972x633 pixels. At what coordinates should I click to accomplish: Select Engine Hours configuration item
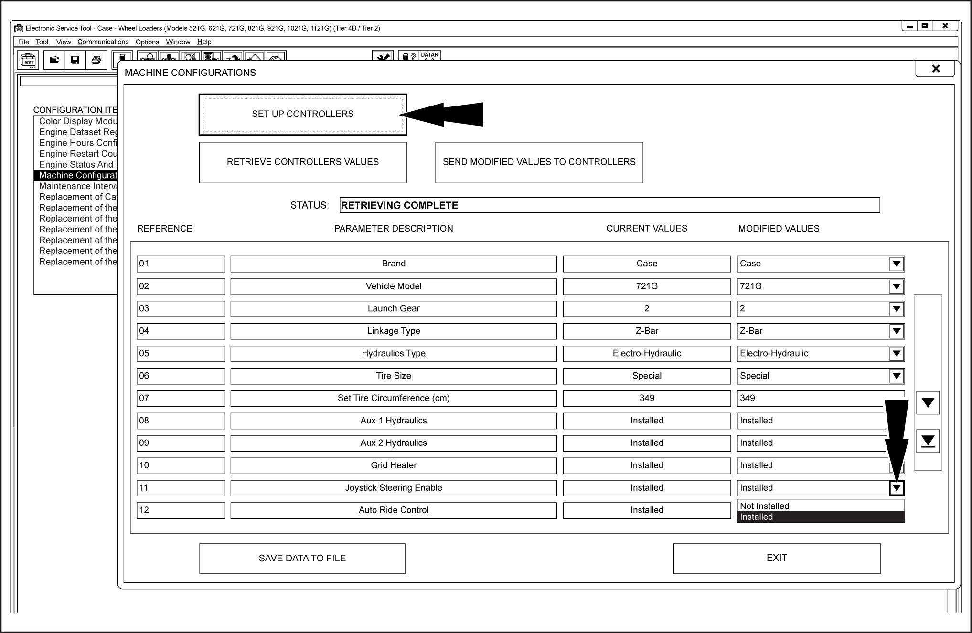coord(78,143)
